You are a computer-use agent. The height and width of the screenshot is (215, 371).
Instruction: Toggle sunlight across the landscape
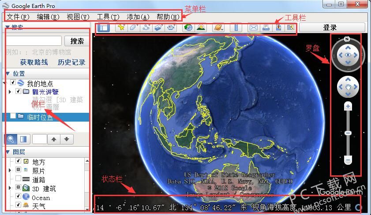tap(201, 27)
